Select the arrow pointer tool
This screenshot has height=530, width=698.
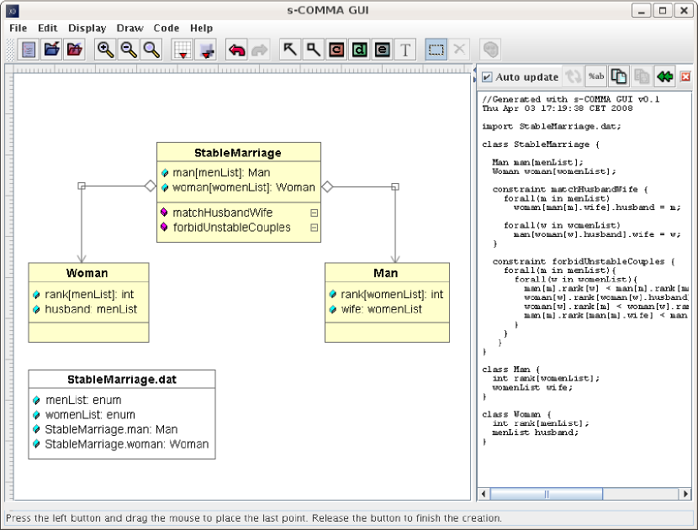pos(290,50)
